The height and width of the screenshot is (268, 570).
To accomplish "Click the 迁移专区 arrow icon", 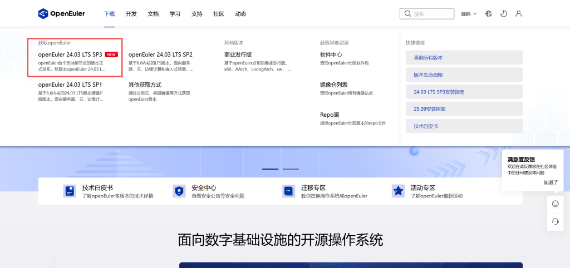I will tap(288, 191).
